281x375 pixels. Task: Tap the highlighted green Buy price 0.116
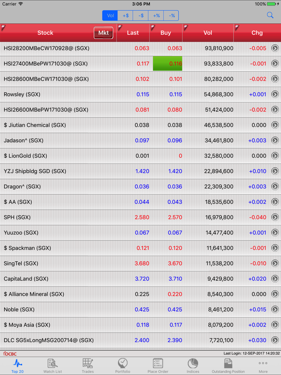tap(167, 64)
